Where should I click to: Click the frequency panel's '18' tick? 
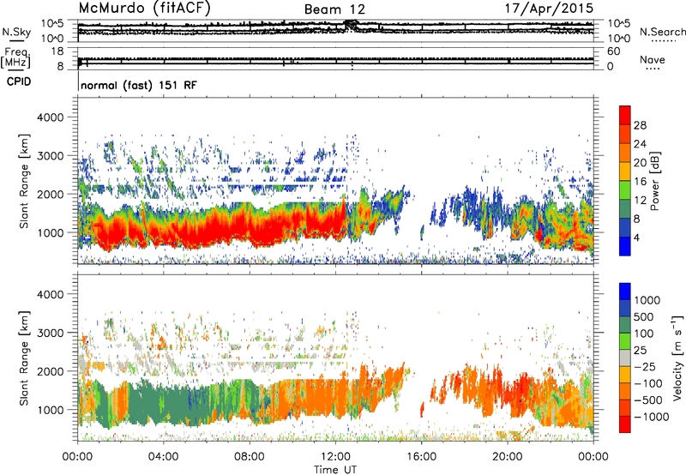point(57,51)
